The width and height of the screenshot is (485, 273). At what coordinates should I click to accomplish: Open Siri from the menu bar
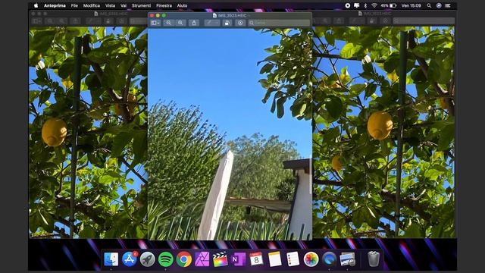pos(439,5)
